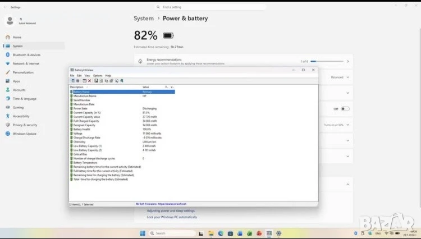The width and height of the screenshot is (421, 239).
Task: Expand the card just above the Related links section
Action: coord(347,156)
